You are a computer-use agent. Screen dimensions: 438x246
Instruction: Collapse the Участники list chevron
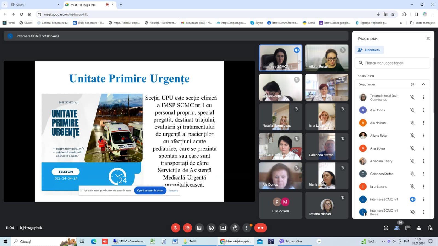[423, 84]
